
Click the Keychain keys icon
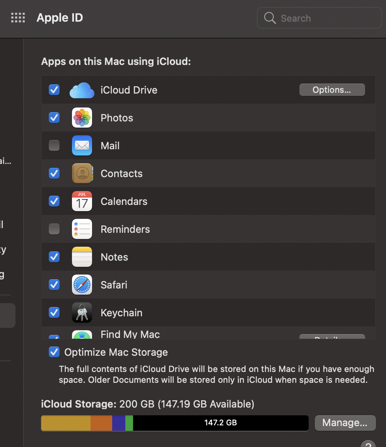click(x=82, y=312)
